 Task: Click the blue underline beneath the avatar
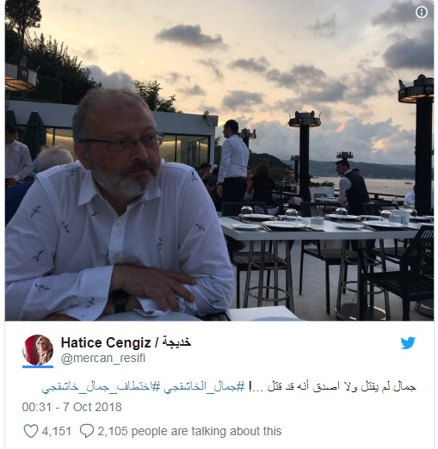(38, 366)
